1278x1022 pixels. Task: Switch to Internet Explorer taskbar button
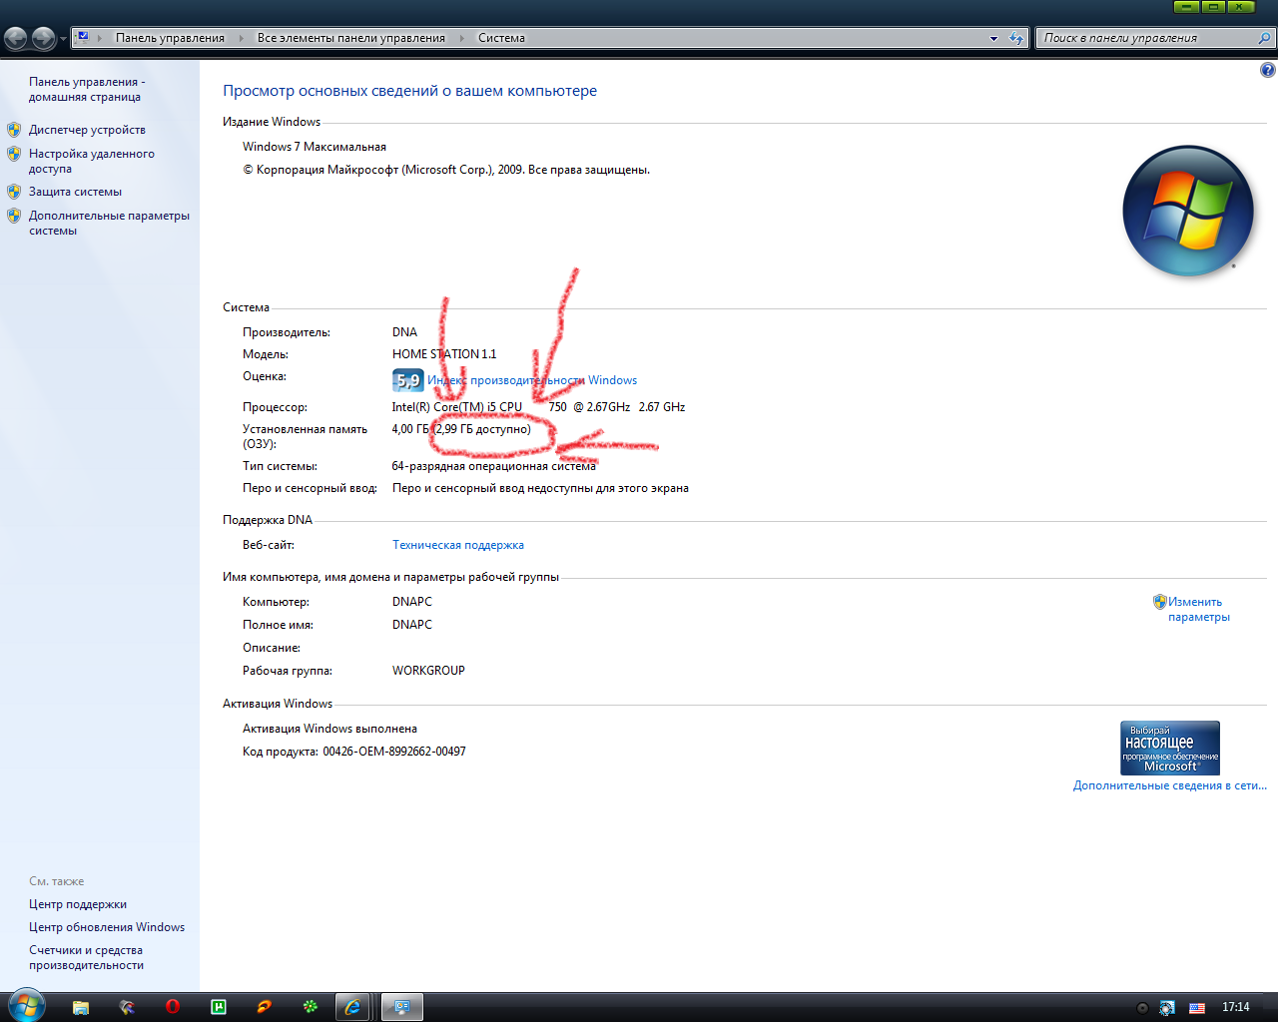click(352, 1007)
